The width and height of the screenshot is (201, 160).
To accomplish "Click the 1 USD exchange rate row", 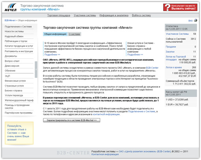I will [181, 100].
